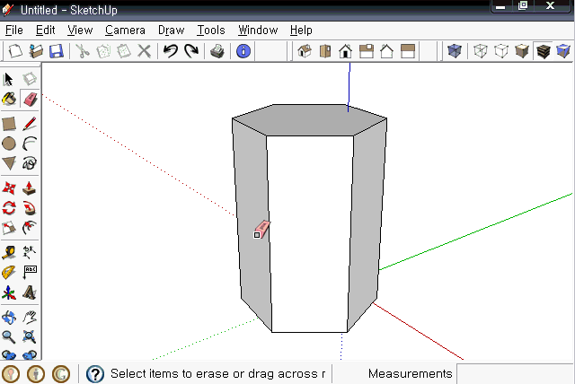
Task: Click the Move tool icon
Action: pos(9,188)
